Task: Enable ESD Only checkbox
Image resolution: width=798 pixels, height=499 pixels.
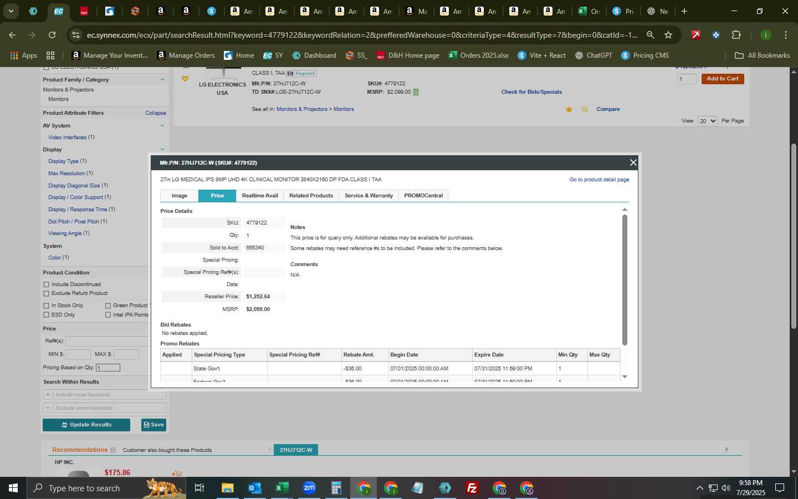Action: coord(47,315)
